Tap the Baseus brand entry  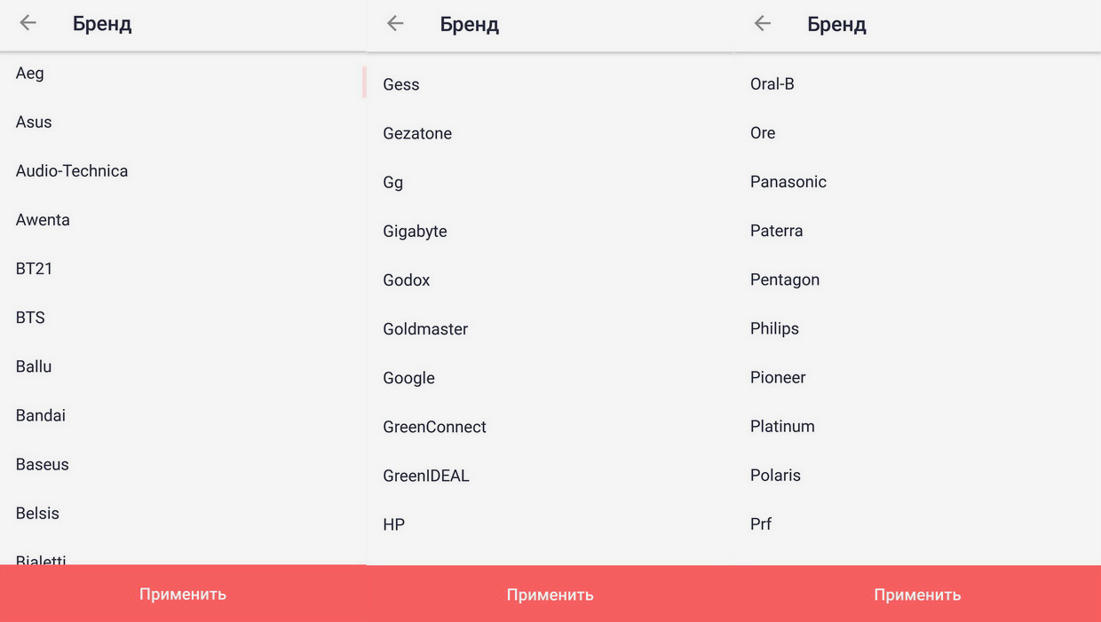pyautogui.click(x=43, y=464)
